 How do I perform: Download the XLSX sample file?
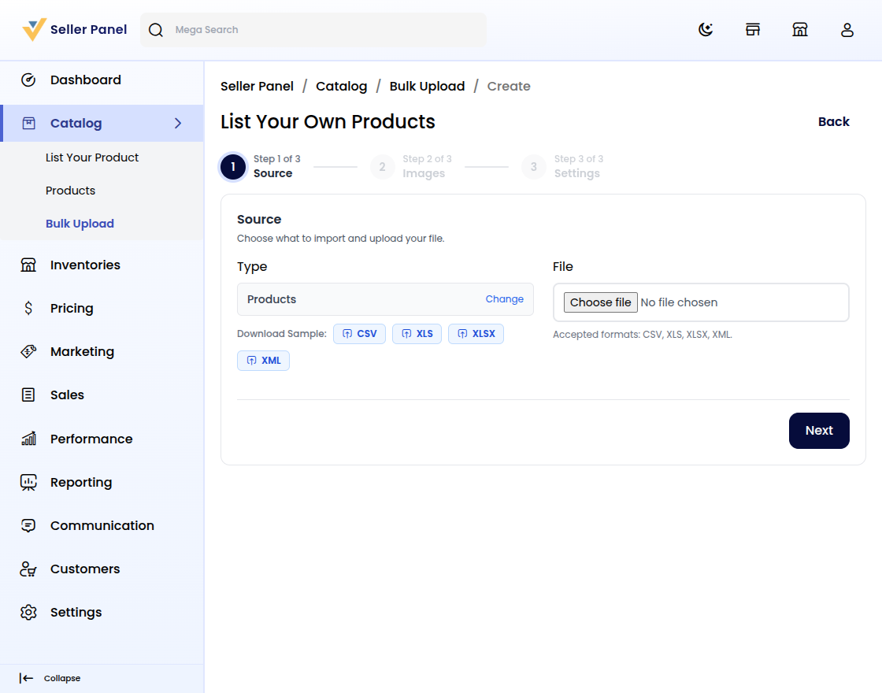click(x=476, y=334)
